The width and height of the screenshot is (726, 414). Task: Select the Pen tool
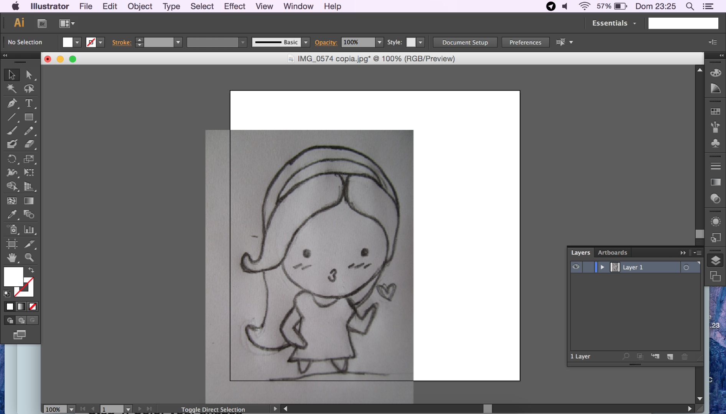[x=12, y=103]
